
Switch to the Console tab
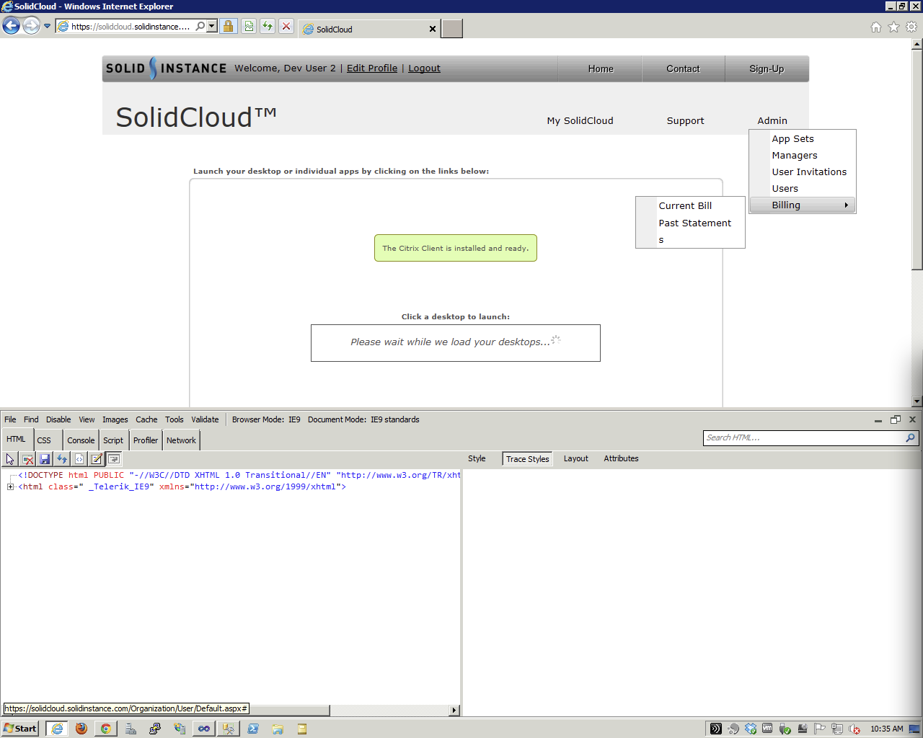(x=81, y=440)
